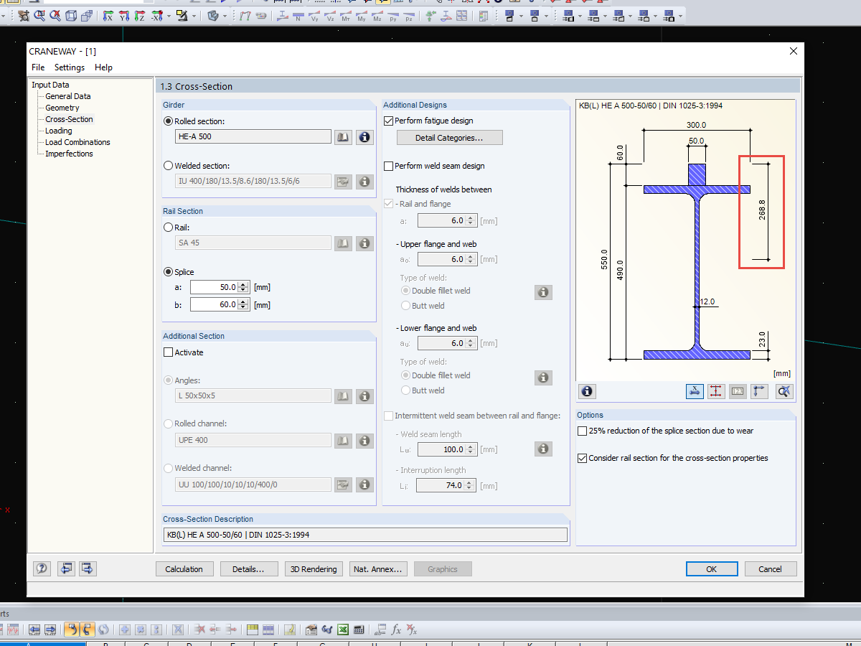Show stress points in the cross-section graphic
Image resolution: width=861 pixels, height=646 pixels.
715,391
